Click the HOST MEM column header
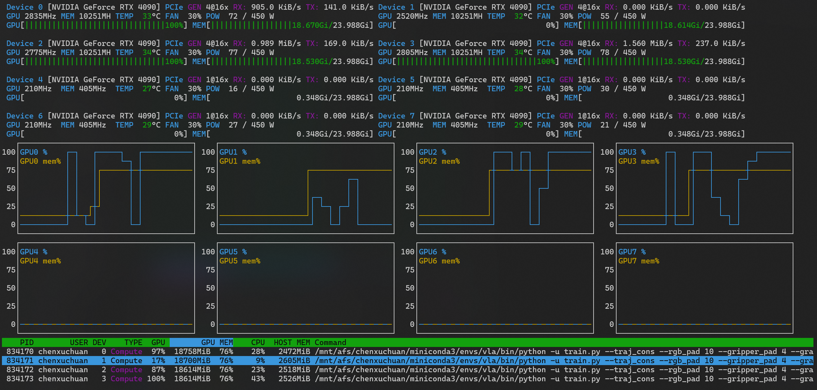The width and height of the screenshot is (817, 390). point(292,342)
